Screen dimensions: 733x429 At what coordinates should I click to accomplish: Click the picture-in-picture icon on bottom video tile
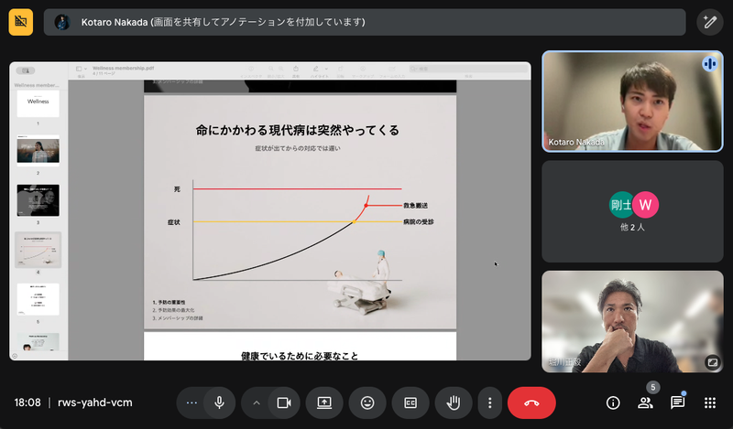[713, 362]
